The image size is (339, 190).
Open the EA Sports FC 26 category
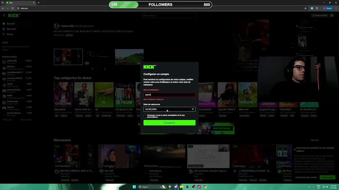click(x=125, y=94)
